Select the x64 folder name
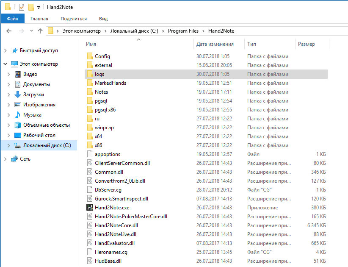 [98, 136]
